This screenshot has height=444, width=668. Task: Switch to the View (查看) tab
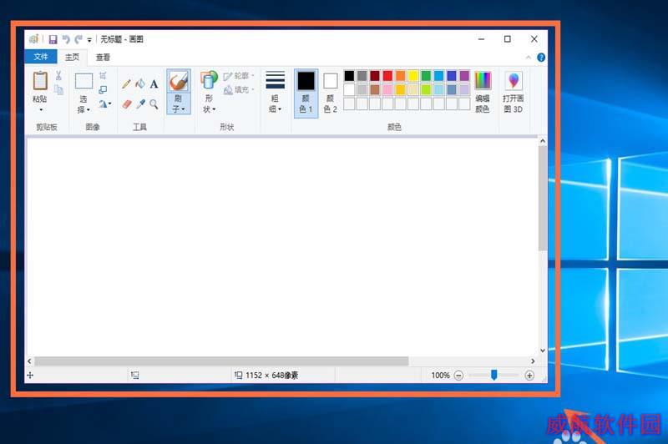tap(103, 57)
